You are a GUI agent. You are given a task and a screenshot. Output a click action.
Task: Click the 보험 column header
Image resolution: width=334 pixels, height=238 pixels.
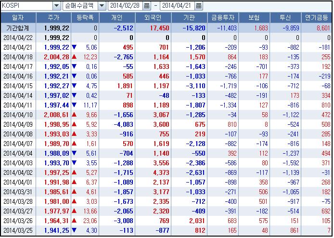click(254, 17)
